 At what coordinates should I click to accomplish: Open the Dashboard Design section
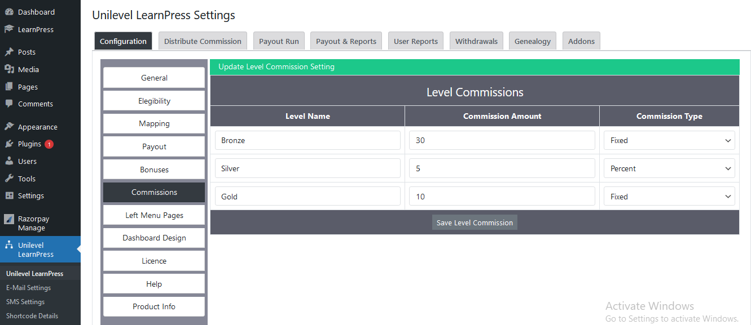tap(153, 238)
